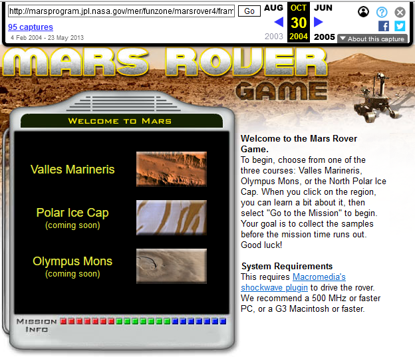Open the Macromedia's shockwave plugin link
415x359 pixels.
[x=293, y=283]
